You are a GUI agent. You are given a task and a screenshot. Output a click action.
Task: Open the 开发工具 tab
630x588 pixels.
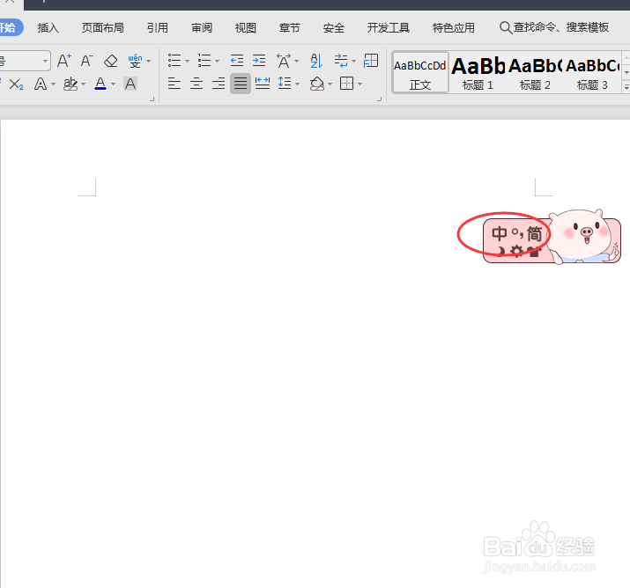[388, 27]
